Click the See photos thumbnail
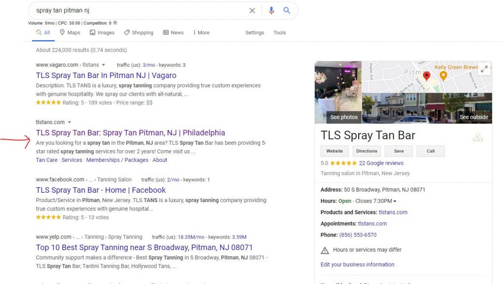The image size is (503, 284). tap(338, 92)
